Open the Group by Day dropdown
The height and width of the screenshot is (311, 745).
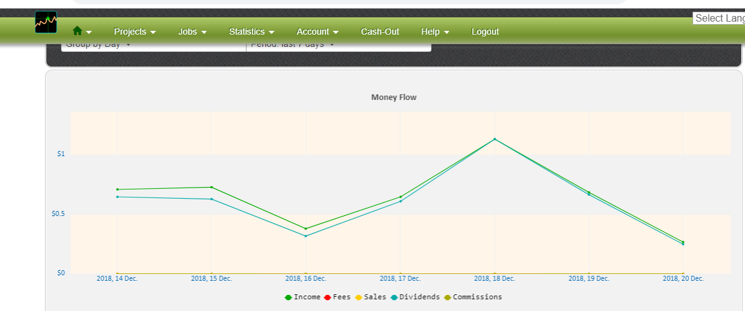(x=154, y=45)
